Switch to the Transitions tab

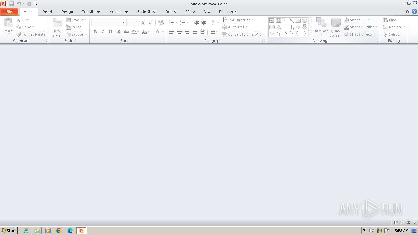91,12
